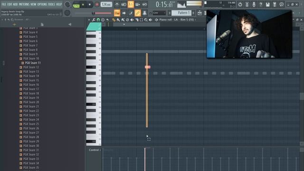Toggle the step editing mode icon
Viewport: 304px width, 171px height.
click(131, 13)
